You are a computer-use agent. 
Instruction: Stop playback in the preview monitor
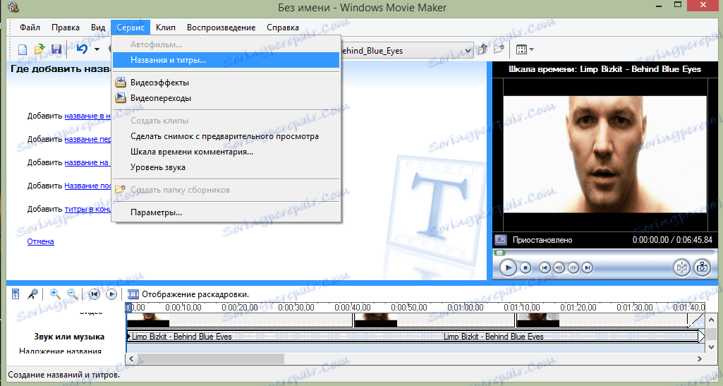pyautogui.click(x=525, y=267)
